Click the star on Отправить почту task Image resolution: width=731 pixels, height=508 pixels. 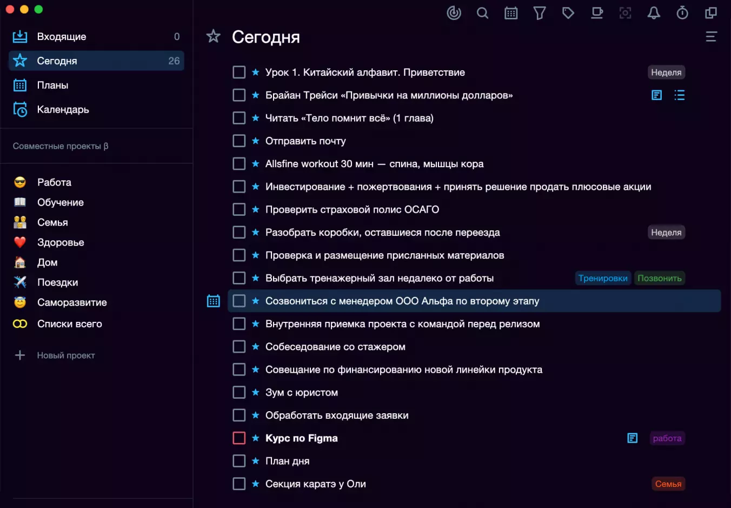point(256,141)
